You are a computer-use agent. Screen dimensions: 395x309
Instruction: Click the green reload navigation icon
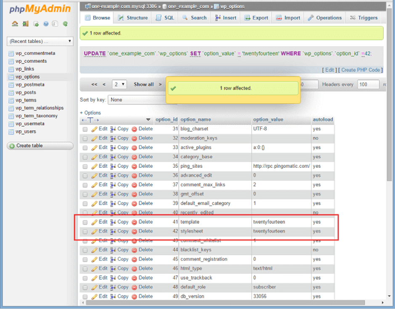(x=65, y=24)
